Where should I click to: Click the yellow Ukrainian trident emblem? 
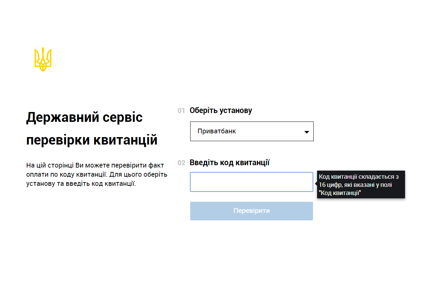pos(43,60)
